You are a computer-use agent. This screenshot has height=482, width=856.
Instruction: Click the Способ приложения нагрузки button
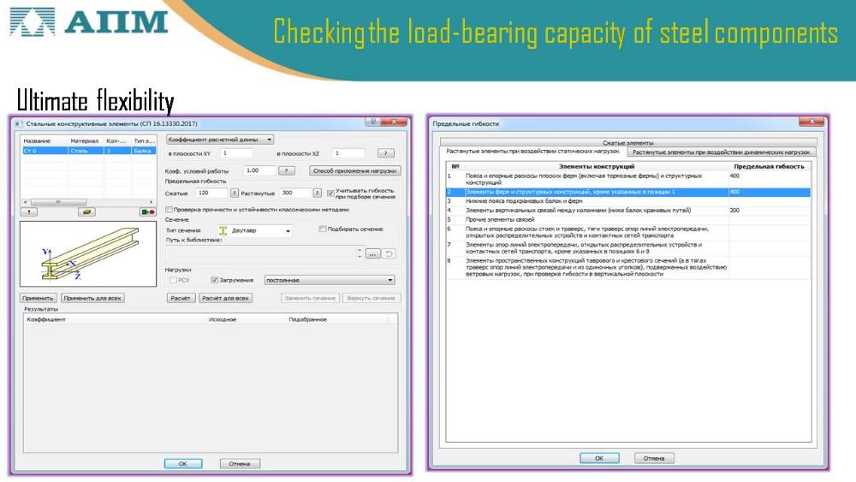tap(355, 171)
